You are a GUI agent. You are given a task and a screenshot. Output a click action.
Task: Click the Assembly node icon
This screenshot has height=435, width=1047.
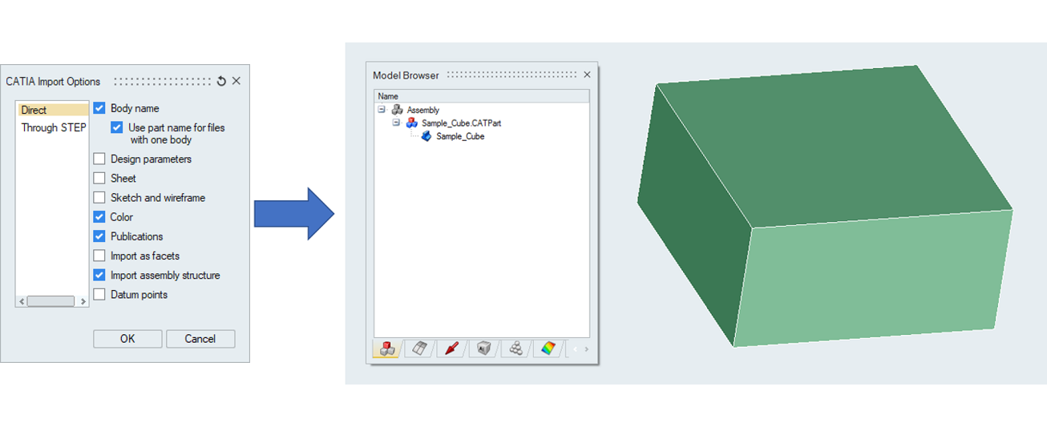pyautogui.click(x=397, y=110)
